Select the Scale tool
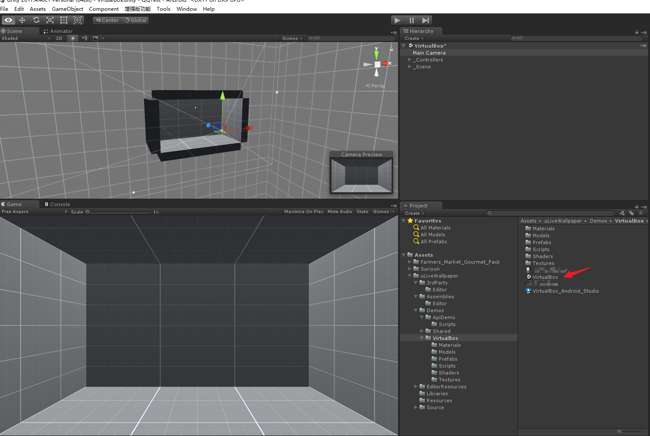Image resolution: width=650 pixels, height=436 pixels. pyautogui.click(x=50, y=20)
